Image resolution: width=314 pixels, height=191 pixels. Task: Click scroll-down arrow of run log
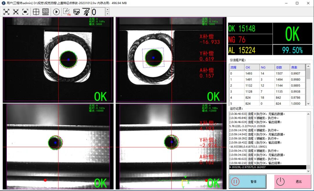(308, 171)
